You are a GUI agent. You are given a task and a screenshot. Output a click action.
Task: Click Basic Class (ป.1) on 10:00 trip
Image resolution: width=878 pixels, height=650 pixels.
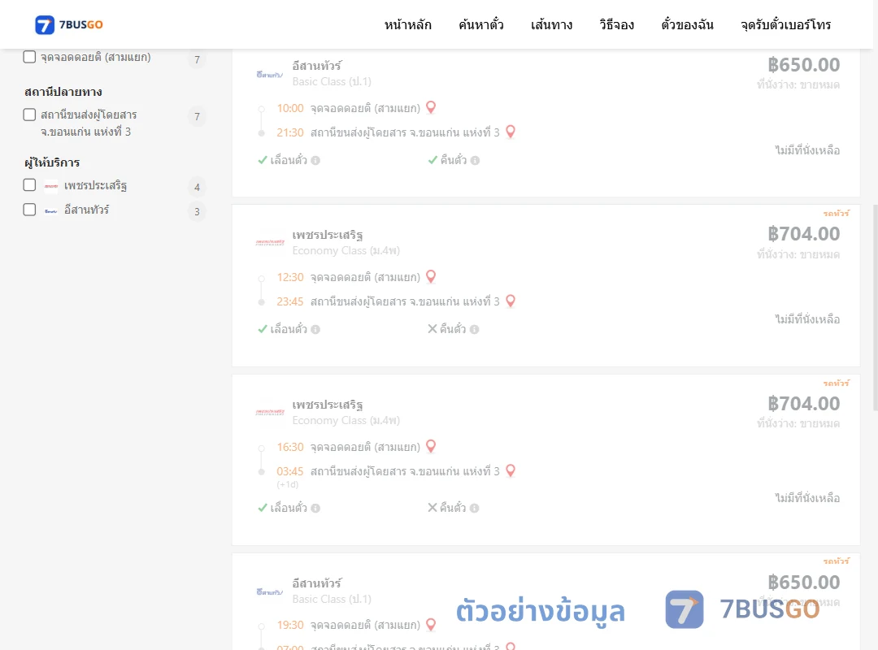(x=332, y=82)
